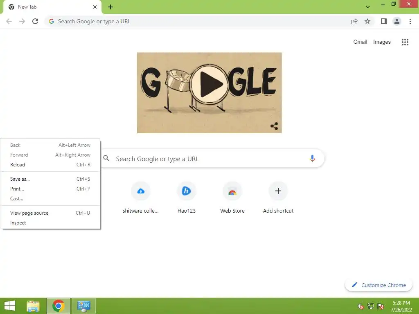Open Hao123 shortcut
This screenshot has width=419, height=314.
(x=187, y=197)
